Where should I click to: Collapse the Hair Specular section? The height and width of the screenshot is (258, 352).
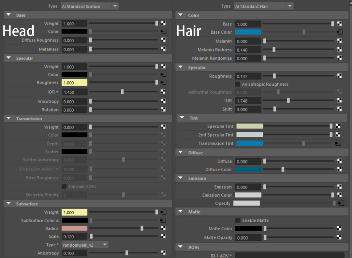coord(180,67)
